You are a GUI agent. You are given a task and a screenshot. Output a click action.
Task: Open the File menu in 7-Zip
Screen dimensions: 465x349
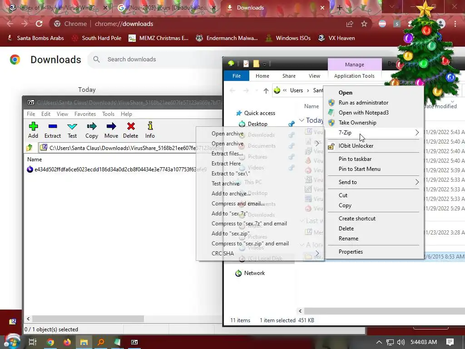pos(31,114)
